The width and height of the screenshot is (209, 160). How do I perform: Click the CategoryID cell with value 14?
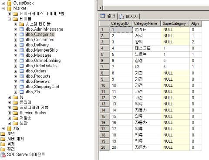121,110
